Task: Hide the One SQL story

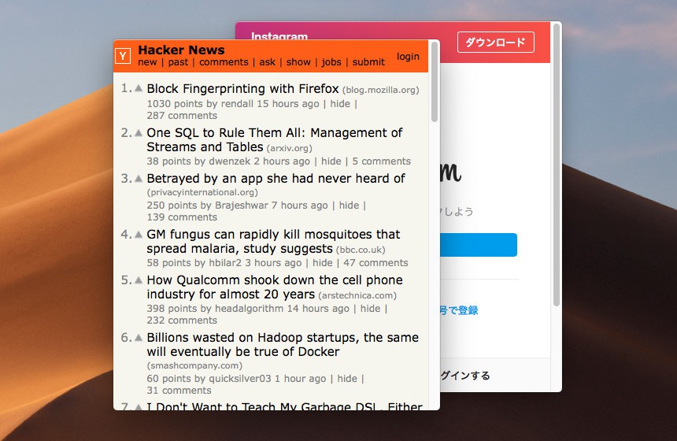Action: (x=331, y=161)
